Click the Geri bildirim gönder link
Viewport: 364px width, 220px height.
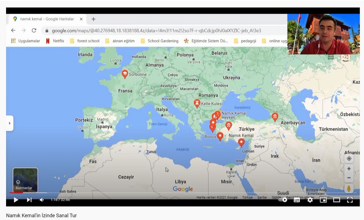(x=300, y=197)
